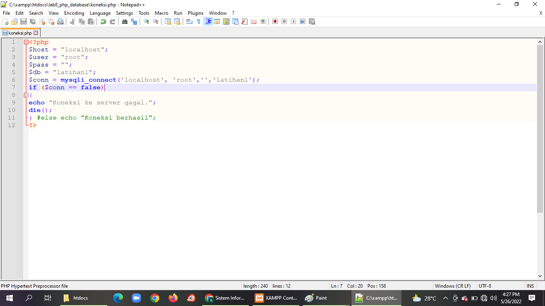545x306 pixels.
Task: Zoom in on the document
Action: click(x=146, y=22)
